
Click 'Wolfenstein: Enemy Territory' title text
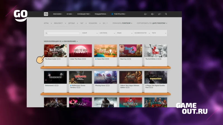coord(78,86)
